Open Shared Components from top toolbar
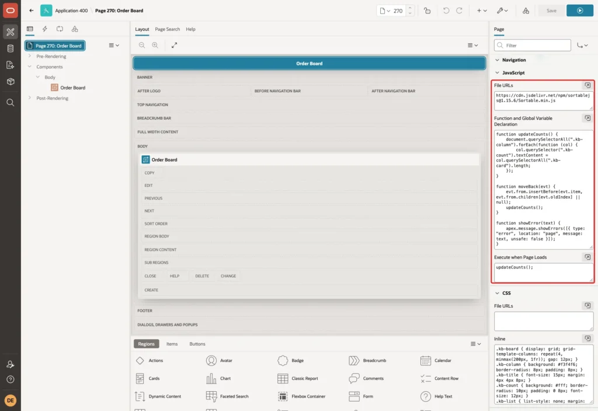 pyautogui.click(x=526, y=11)
